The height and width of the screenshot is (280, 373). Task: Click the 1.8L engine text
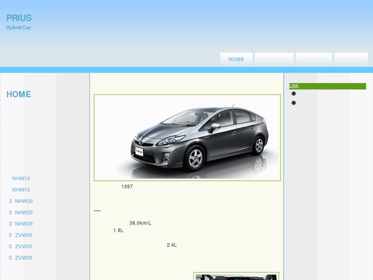[x=118, y=231]
